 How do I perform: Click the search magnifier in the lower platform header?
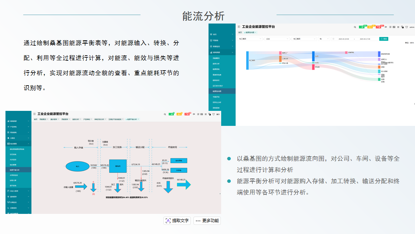pos(165,114)
